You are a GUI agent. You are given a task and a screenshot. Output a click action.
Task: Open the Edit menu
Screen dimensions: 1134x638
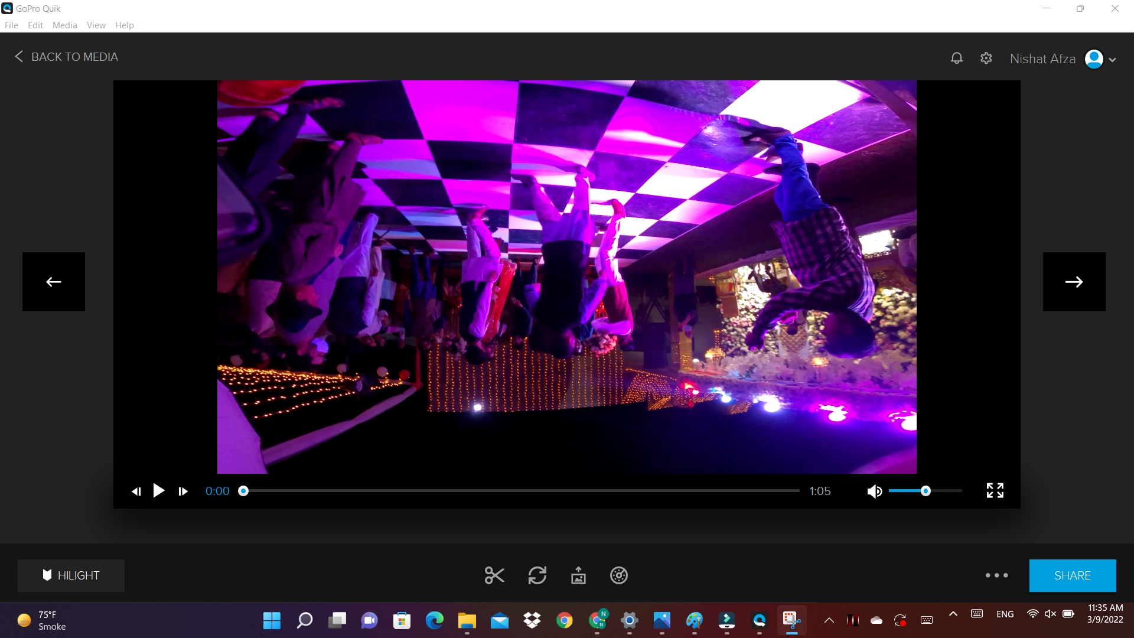coord(35,25)
